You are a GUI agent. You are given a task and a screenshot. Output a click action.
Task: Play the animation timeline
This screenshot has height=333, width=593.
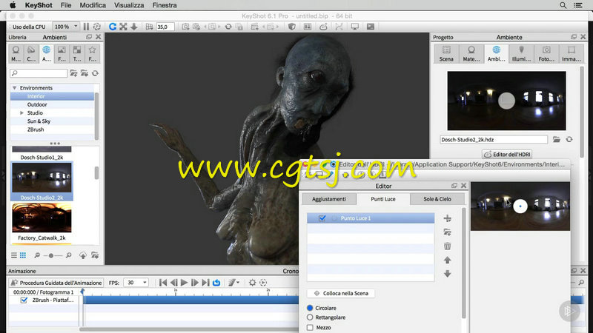184,283
